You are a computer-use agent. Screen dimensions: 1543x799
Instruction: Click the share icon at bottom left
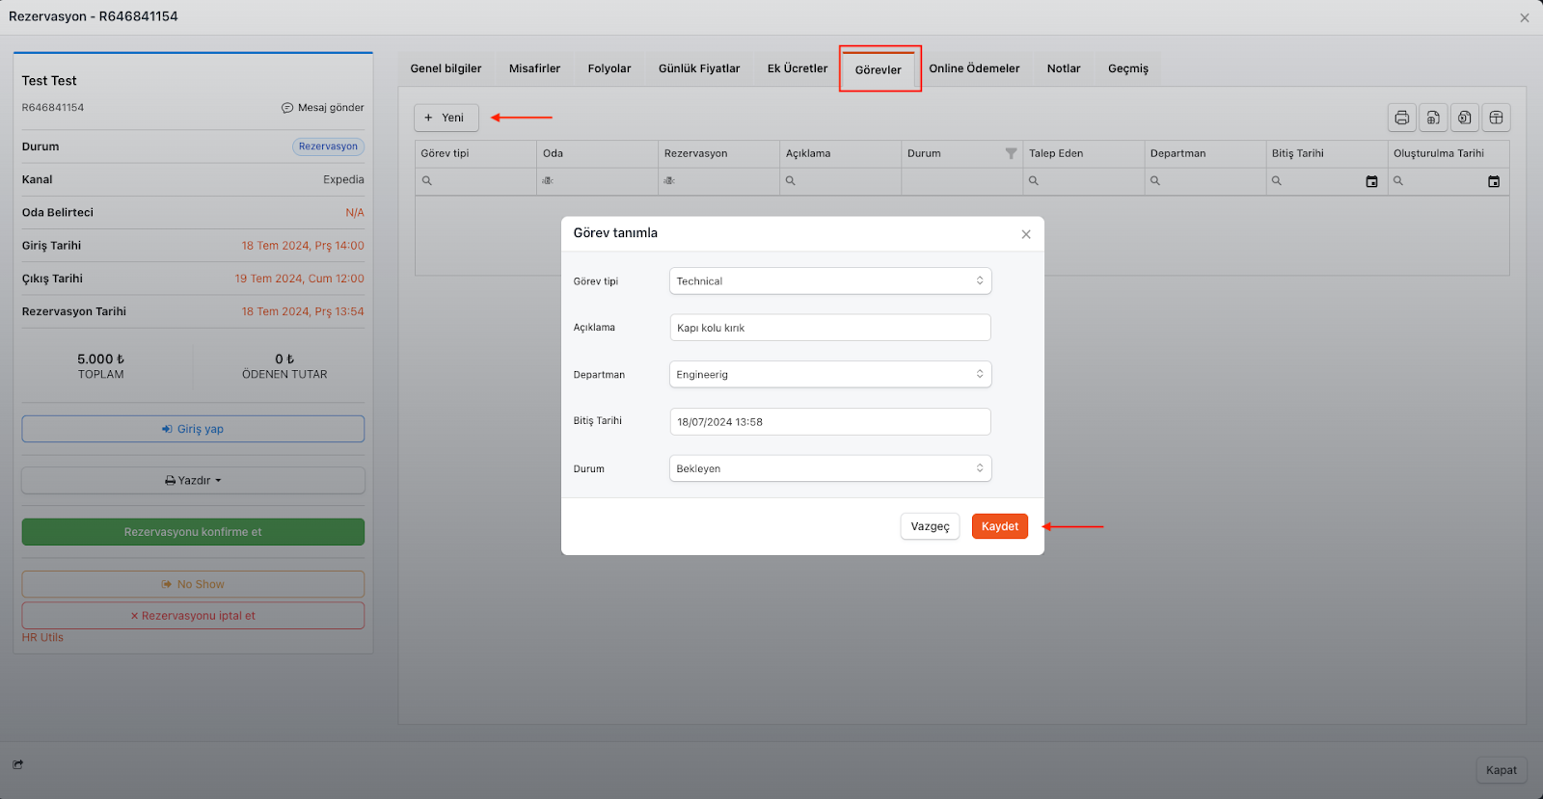(18, 764)
